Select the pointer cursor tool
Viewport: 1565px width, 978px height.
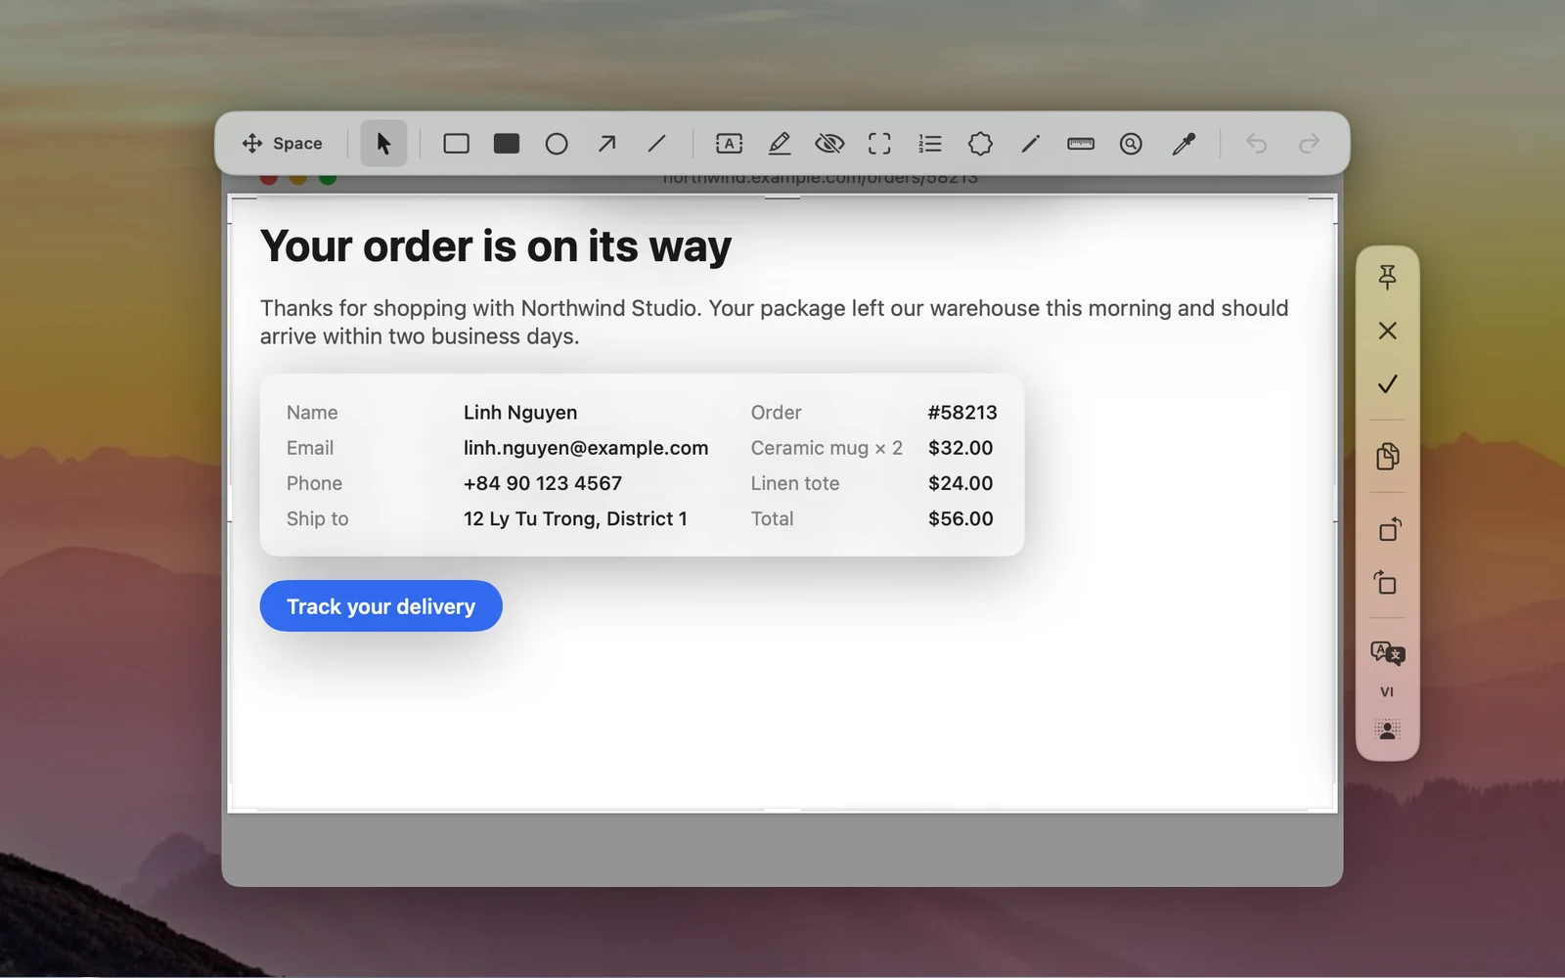(383, 144)
